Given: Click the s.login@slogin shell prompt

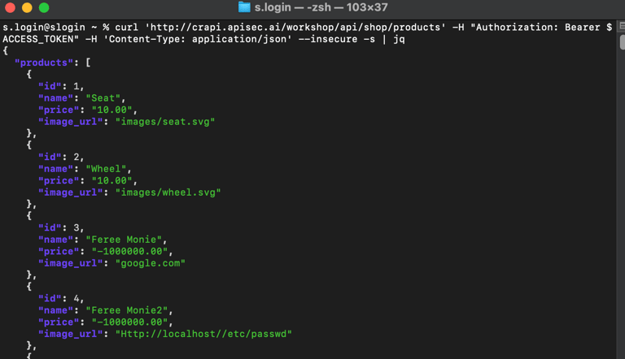Looking at the screenshot, I should [x=44, y=27].
